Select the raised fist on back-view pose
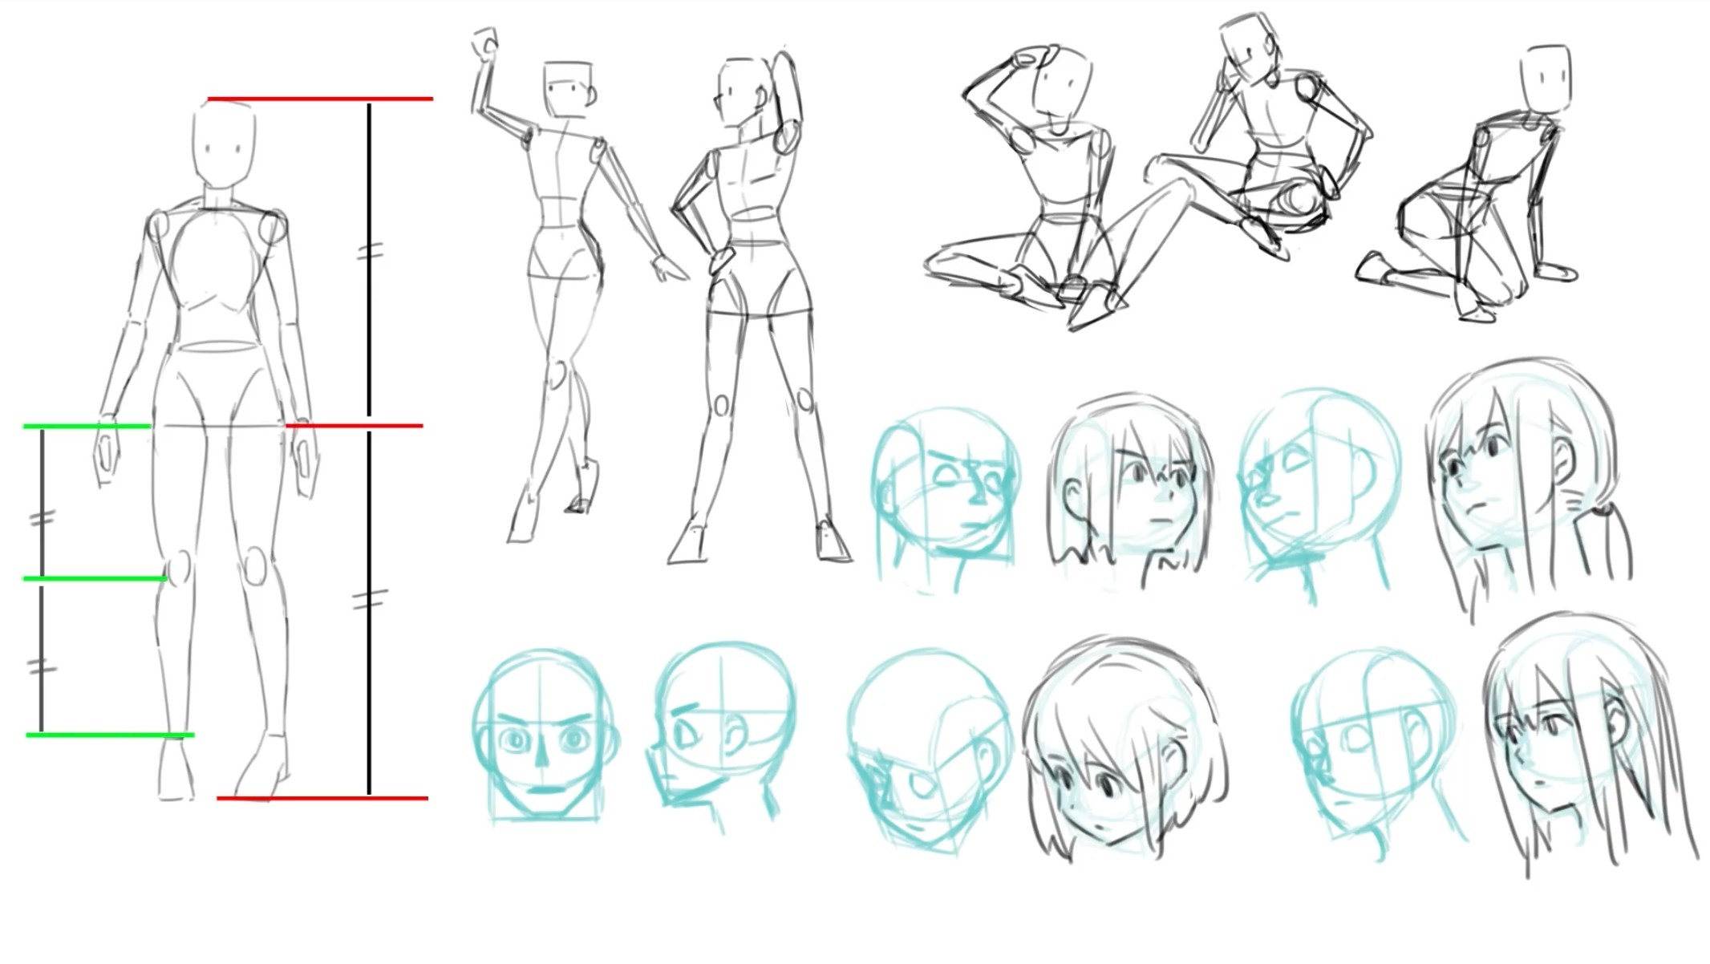 (485, 43)
